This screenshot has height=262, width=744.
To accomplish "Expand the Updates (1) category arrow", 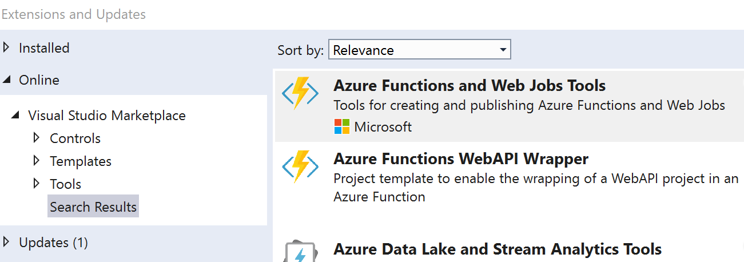I will [6, 243].
